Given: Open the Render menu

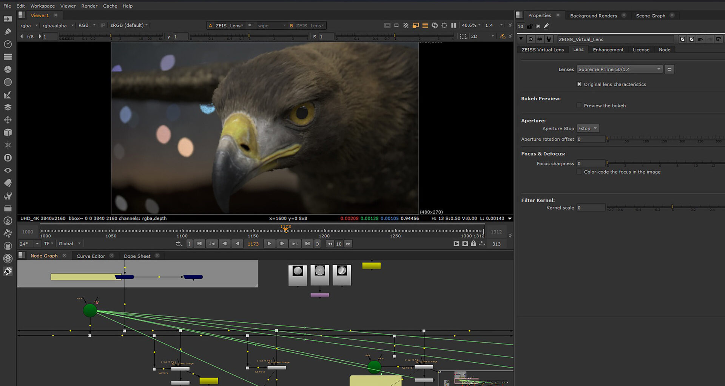Looking at the screenshot, I should (x=89, y=6).
